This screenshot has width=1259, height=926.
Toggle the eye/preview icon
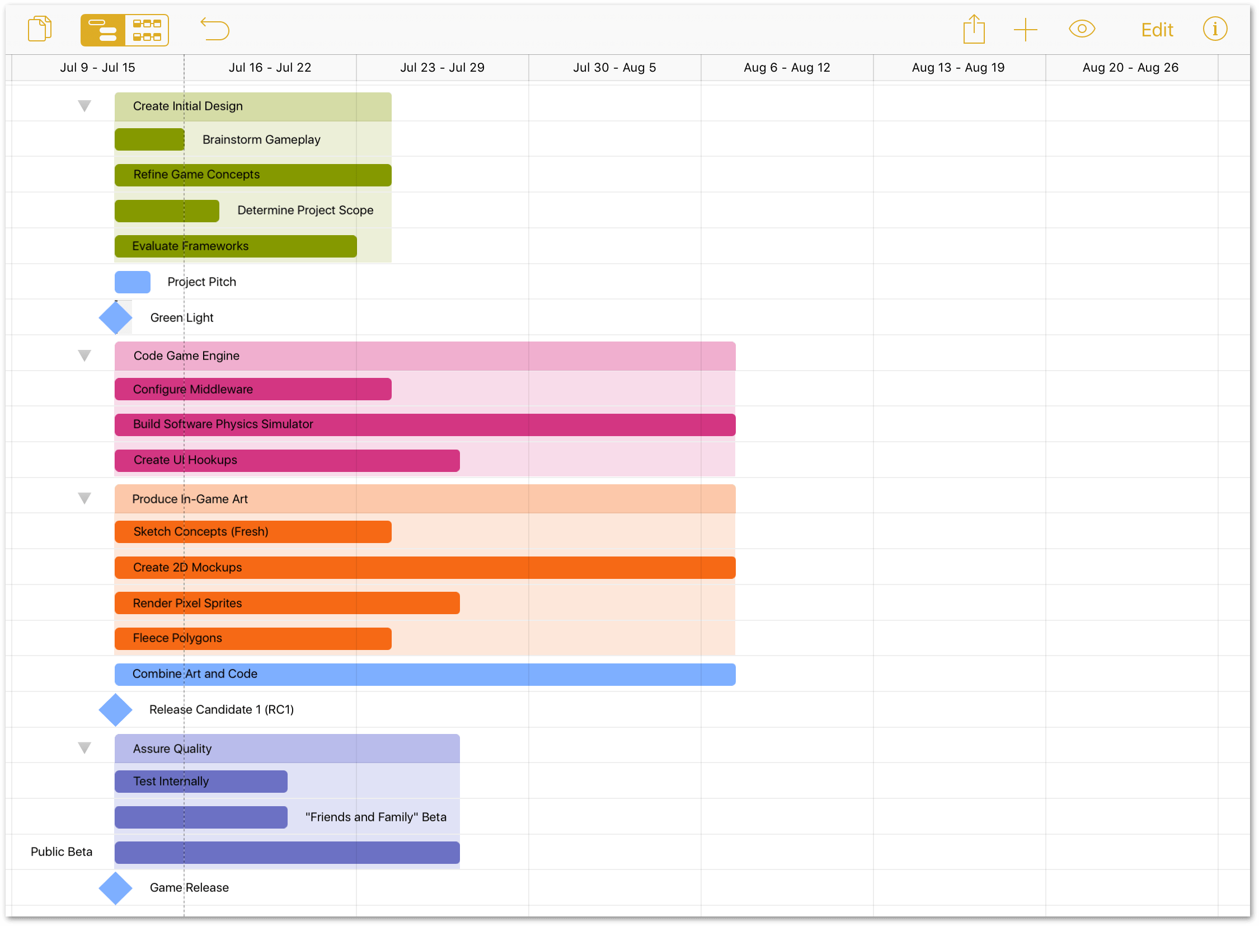click(x=1082, y=29)
